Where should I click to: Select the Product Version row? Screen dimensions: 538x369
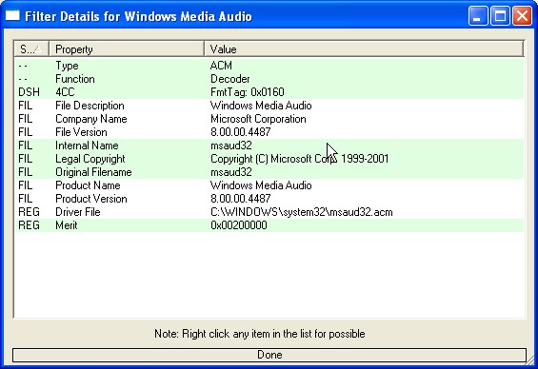pyautogui.click(x=269, y=199)
